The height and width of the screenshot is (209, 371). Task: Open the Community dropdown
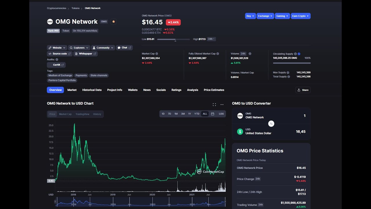[x=103, y=48]
